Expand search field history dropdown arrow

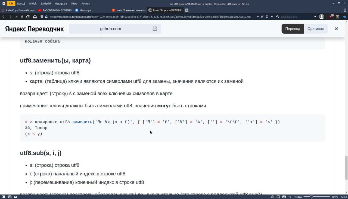click(315, 17)
